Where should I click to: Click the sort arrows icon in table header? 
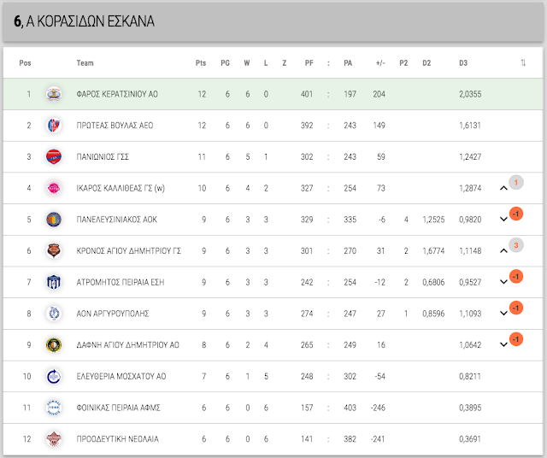tap(523, 62)
